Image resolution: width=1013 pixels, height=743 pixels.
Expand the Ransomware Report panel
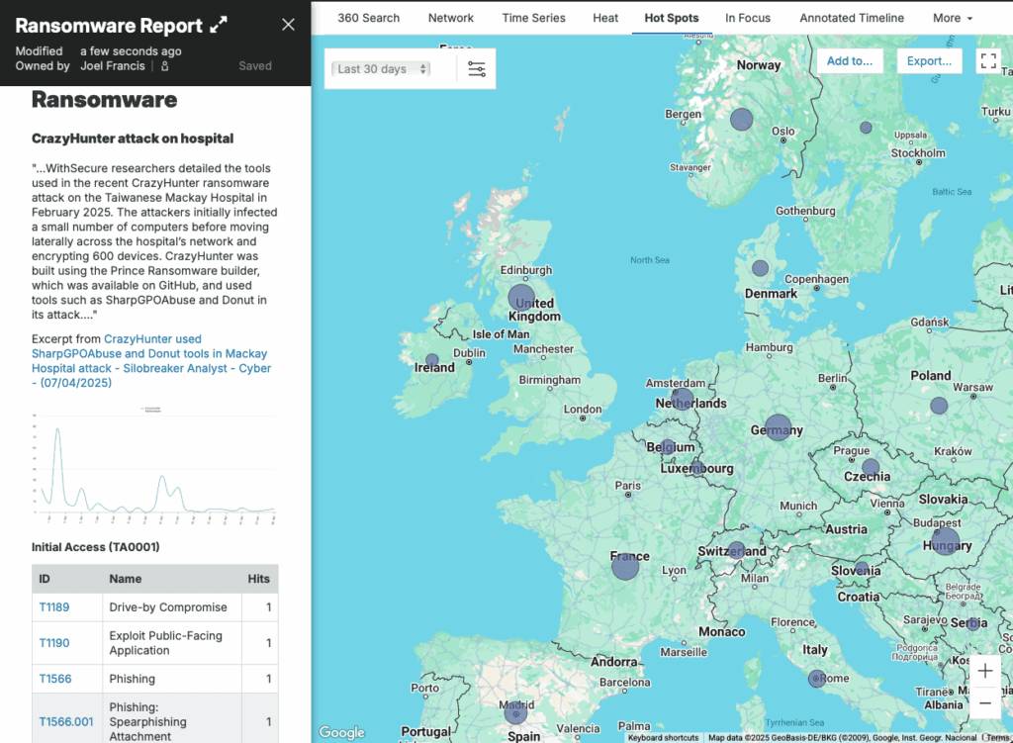219,25
